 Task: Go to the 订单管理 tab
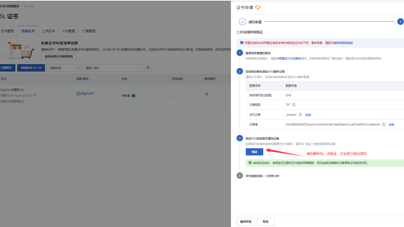tap(89, 31)
